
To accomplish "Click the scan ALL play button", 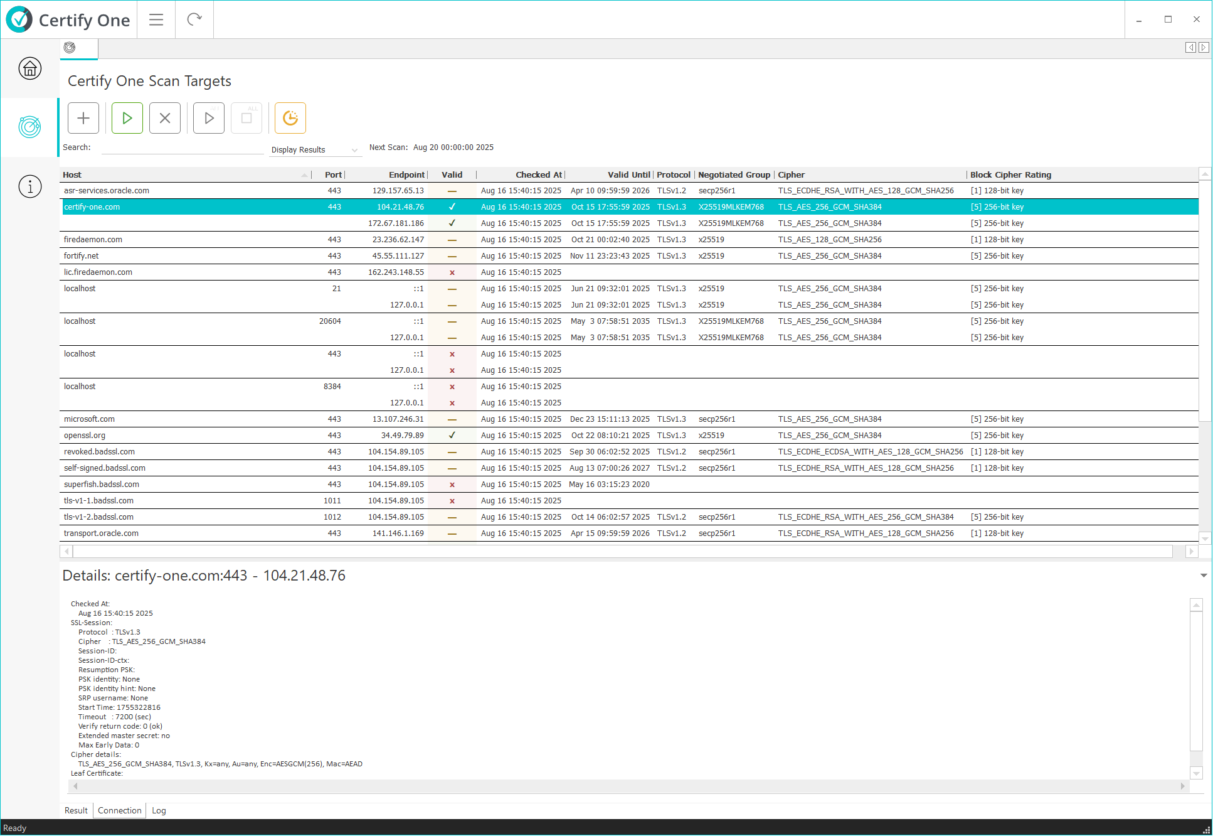I will click(209, 118).
